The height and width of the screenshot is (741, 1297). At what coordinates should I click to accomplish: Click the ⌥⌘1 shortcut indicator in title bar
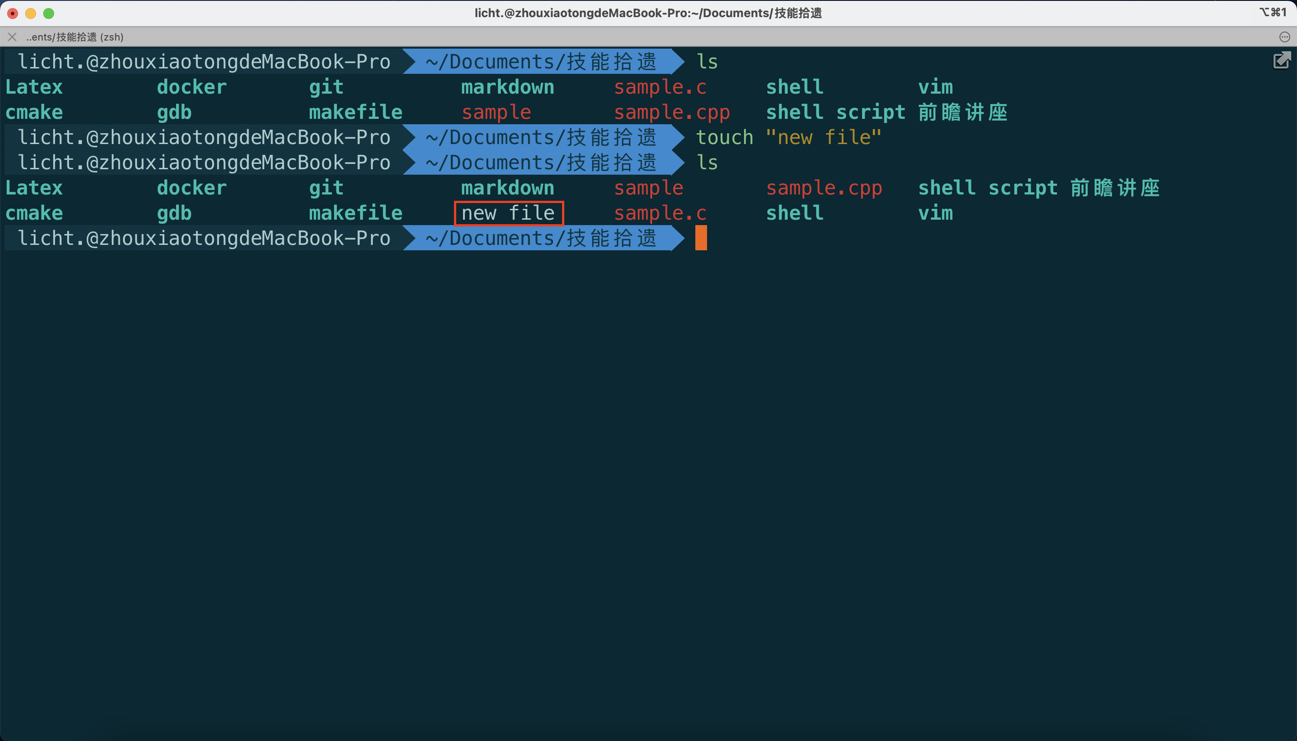pyautogui.click(x=1273, y=12)
